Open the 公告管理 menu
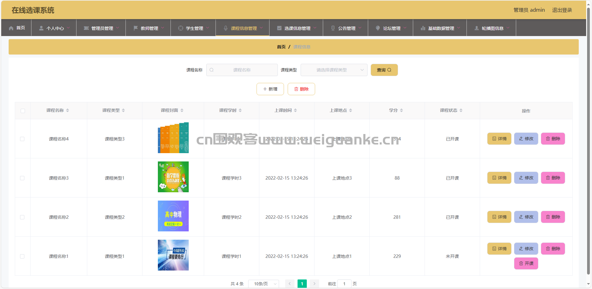The height and width of the screenshot is (289, 592). click(346, 28)
